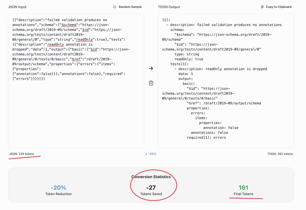Viewport: 306px width, 210px height.
Task: Click the Conversion Statistics heading
Action: click(x=151, y=177)
